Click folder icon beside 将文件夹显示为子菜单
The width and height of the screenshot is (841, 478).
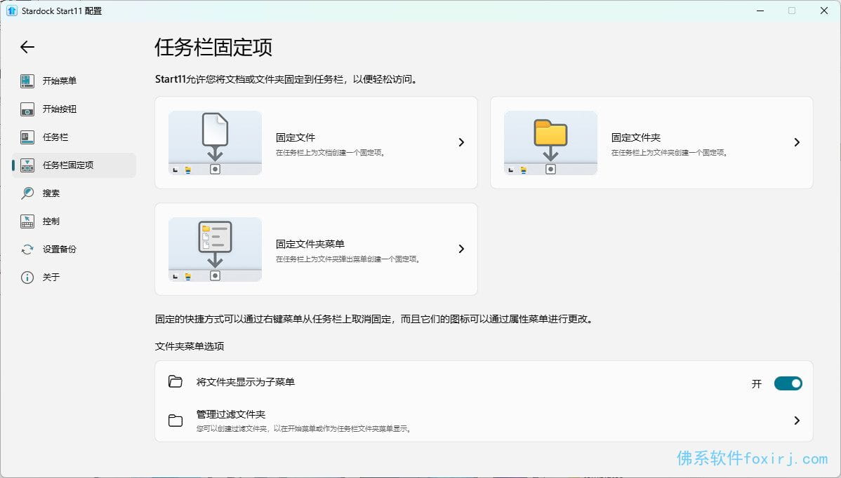pos(176,382)
